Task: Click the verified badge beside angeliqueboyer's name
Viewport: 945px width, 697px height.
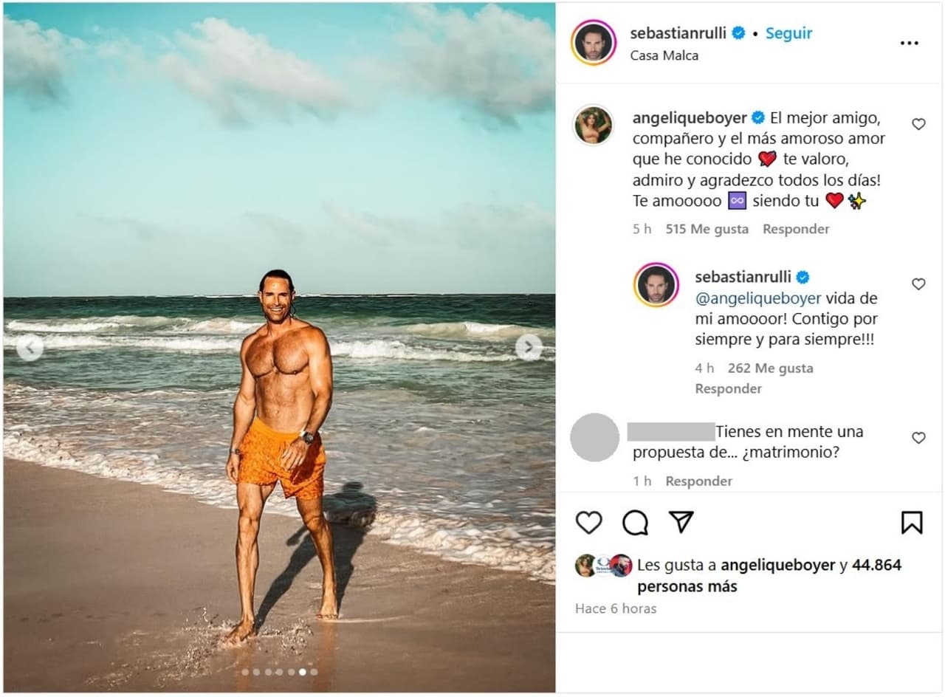Action: pyautogui.click(x=758, y=116)
